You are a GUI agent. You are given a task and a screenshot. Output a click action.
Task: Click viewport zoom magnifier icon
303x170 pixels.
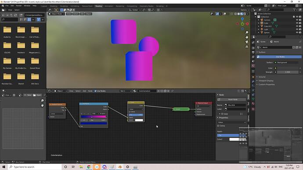coord(247,32)
